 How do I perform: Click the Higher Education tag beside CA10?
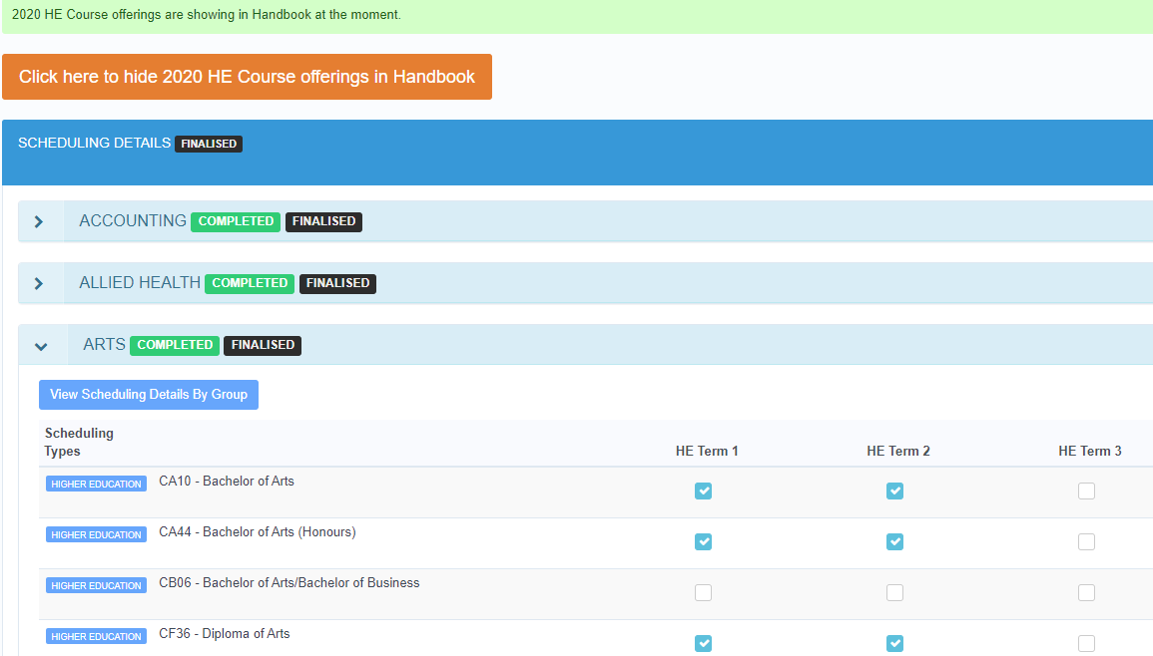point(96,484)
